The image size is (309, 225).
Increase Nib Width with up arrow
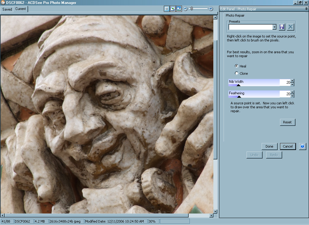click(x=292, y=81)
